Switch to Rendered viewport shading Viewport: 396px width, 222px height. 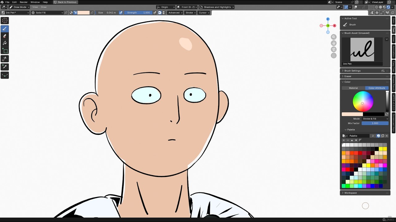pyautogui.click(x=388, y=7)
